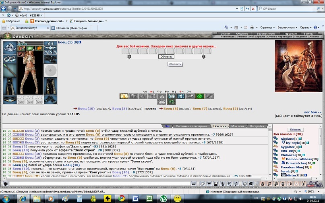The image size is (325, 203).
Task: Click the boots equipment slot
Action: point(50,100)
